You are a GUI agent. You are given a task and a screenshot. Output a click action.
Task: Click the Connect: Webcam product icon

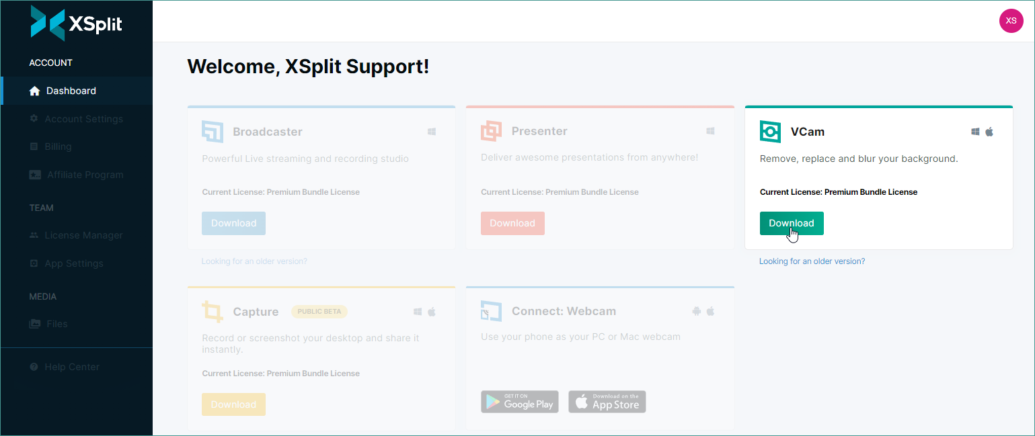(x=491, y=311)
